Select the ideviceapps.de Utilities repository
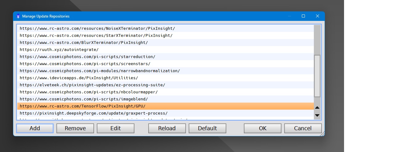 (165, 78)
